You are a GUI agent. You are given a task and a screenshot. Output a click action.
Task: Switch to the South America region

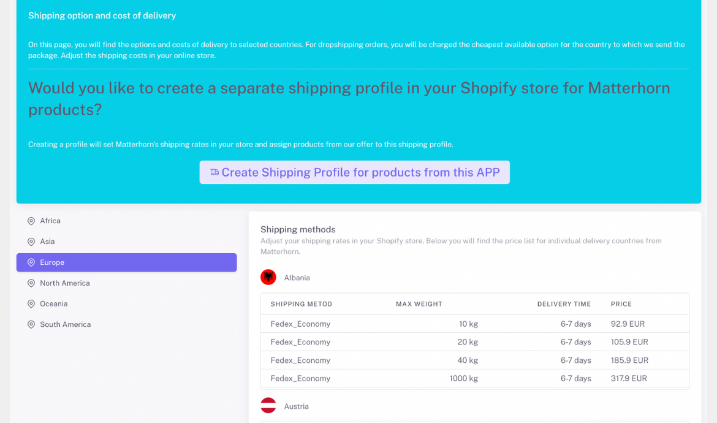(127, 324)
